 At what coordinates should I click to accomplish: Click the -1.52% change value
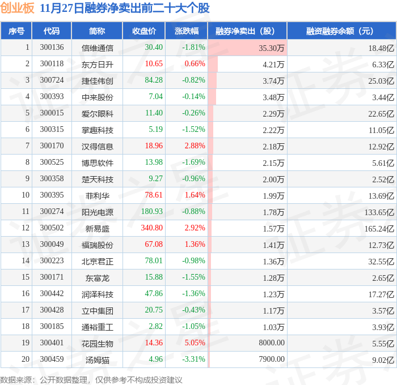point(193,130)
